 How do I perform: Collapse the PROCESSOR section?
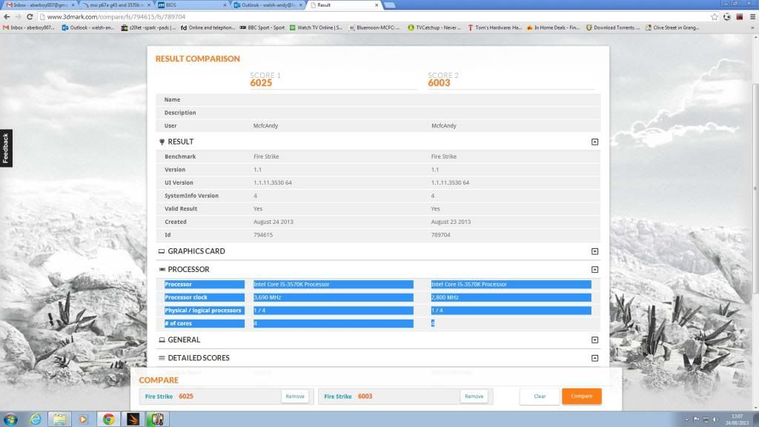pyautogui.click(x=595, y=269)
